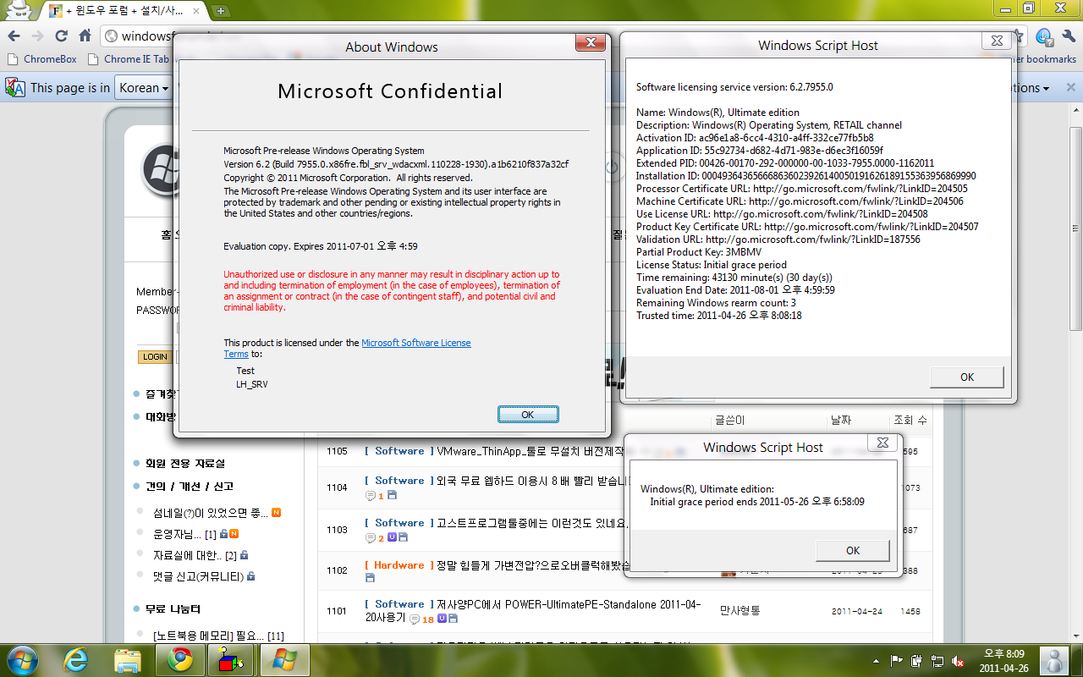This screenshot has width=1083, height=677.
Task: Open post 1101 저사양PC에서 POWER-UltimatePE-Standalone
Action: (x=533, y=611)
